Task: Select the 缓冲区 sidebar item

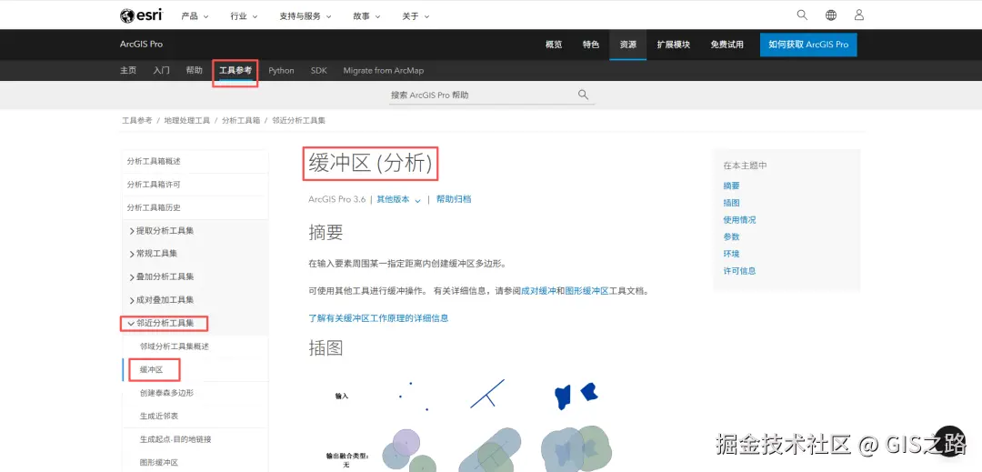Action: [x=152, y=369]
